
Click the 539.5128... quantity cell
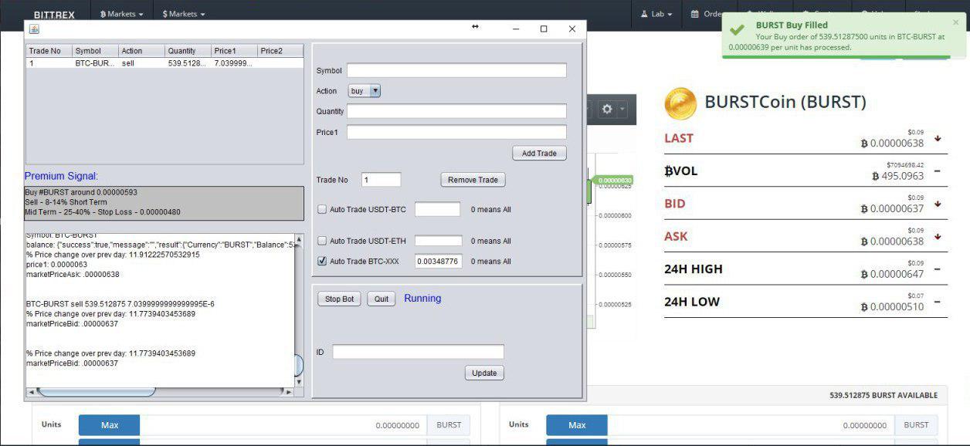[x=188, y=63]
